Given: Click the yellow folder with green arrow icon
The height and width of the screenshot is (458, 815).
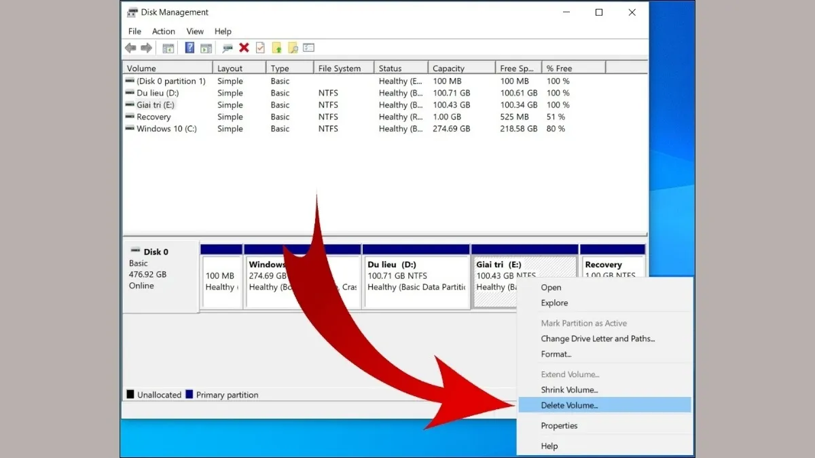Looking at the screenshot, I should [x=276, y=47].
